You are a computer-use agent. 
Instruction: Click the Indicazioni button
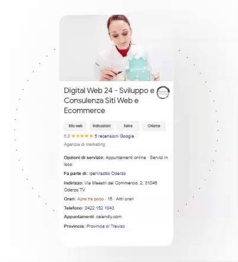102,126
